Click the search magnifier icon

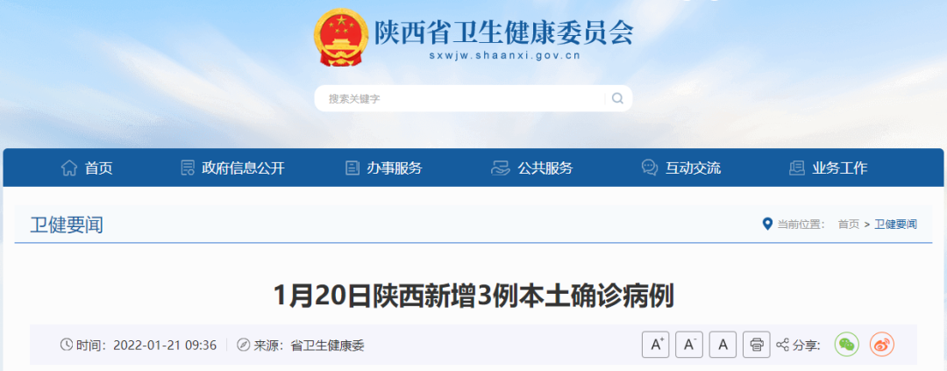click(617, 98)
